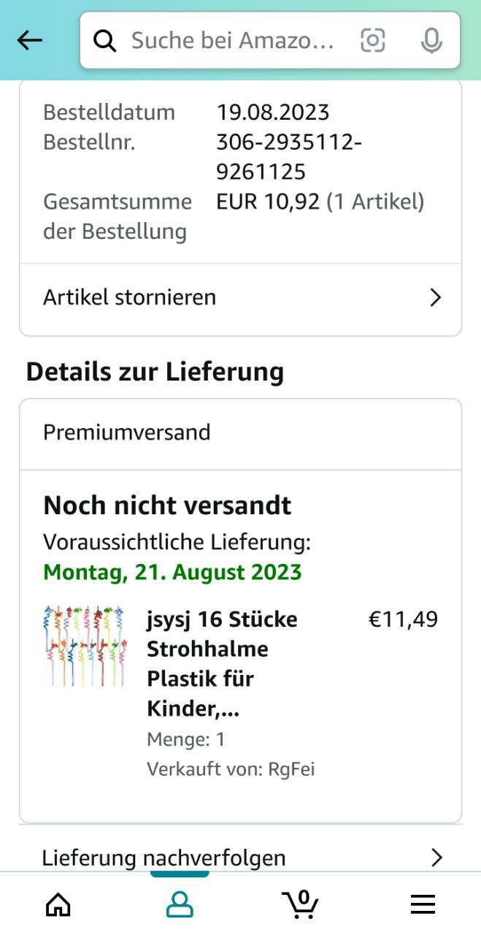Tap the back arrow
The image size is (481, 935).
point(30,41)
